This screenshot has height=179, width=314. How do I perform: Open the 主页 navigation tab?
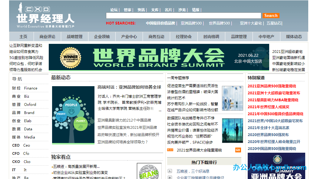click(x=23, y=37)
